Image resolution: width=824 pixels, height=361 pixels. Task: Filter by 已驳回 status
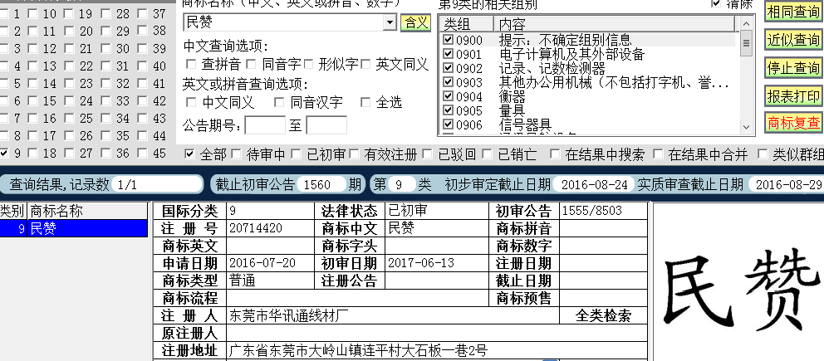click(428, 154)
